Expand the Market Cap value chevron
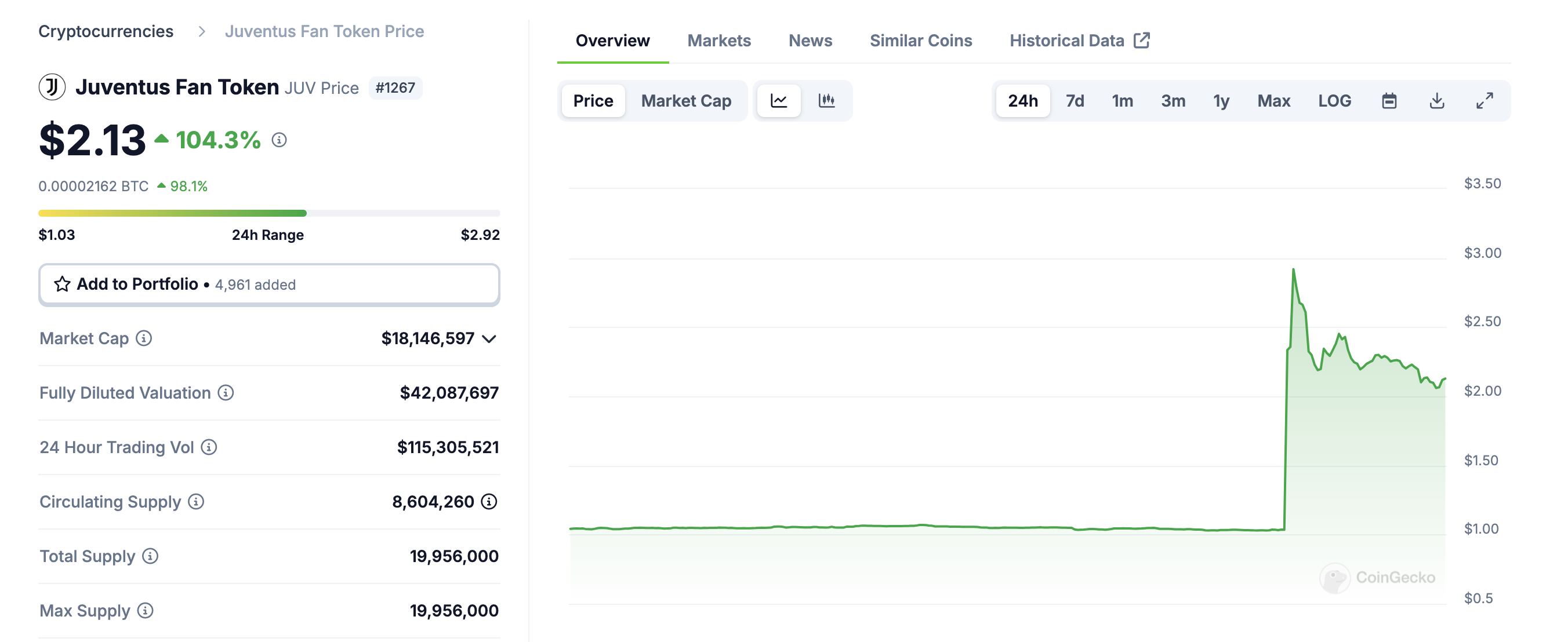This screenshot has height=642, width=1546. 489,339
